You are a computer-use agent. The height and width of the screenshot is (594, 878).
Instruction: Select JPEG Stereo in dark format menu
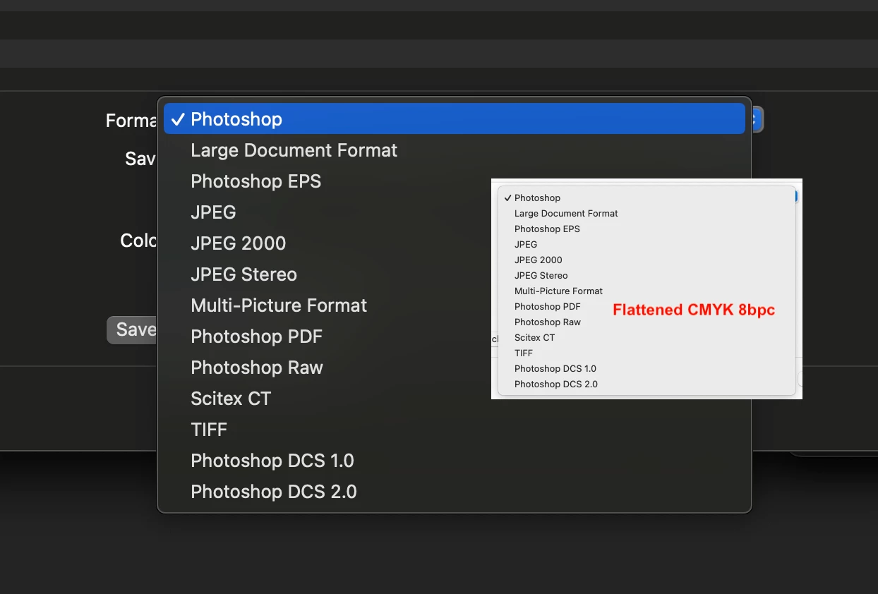(455, 274)
